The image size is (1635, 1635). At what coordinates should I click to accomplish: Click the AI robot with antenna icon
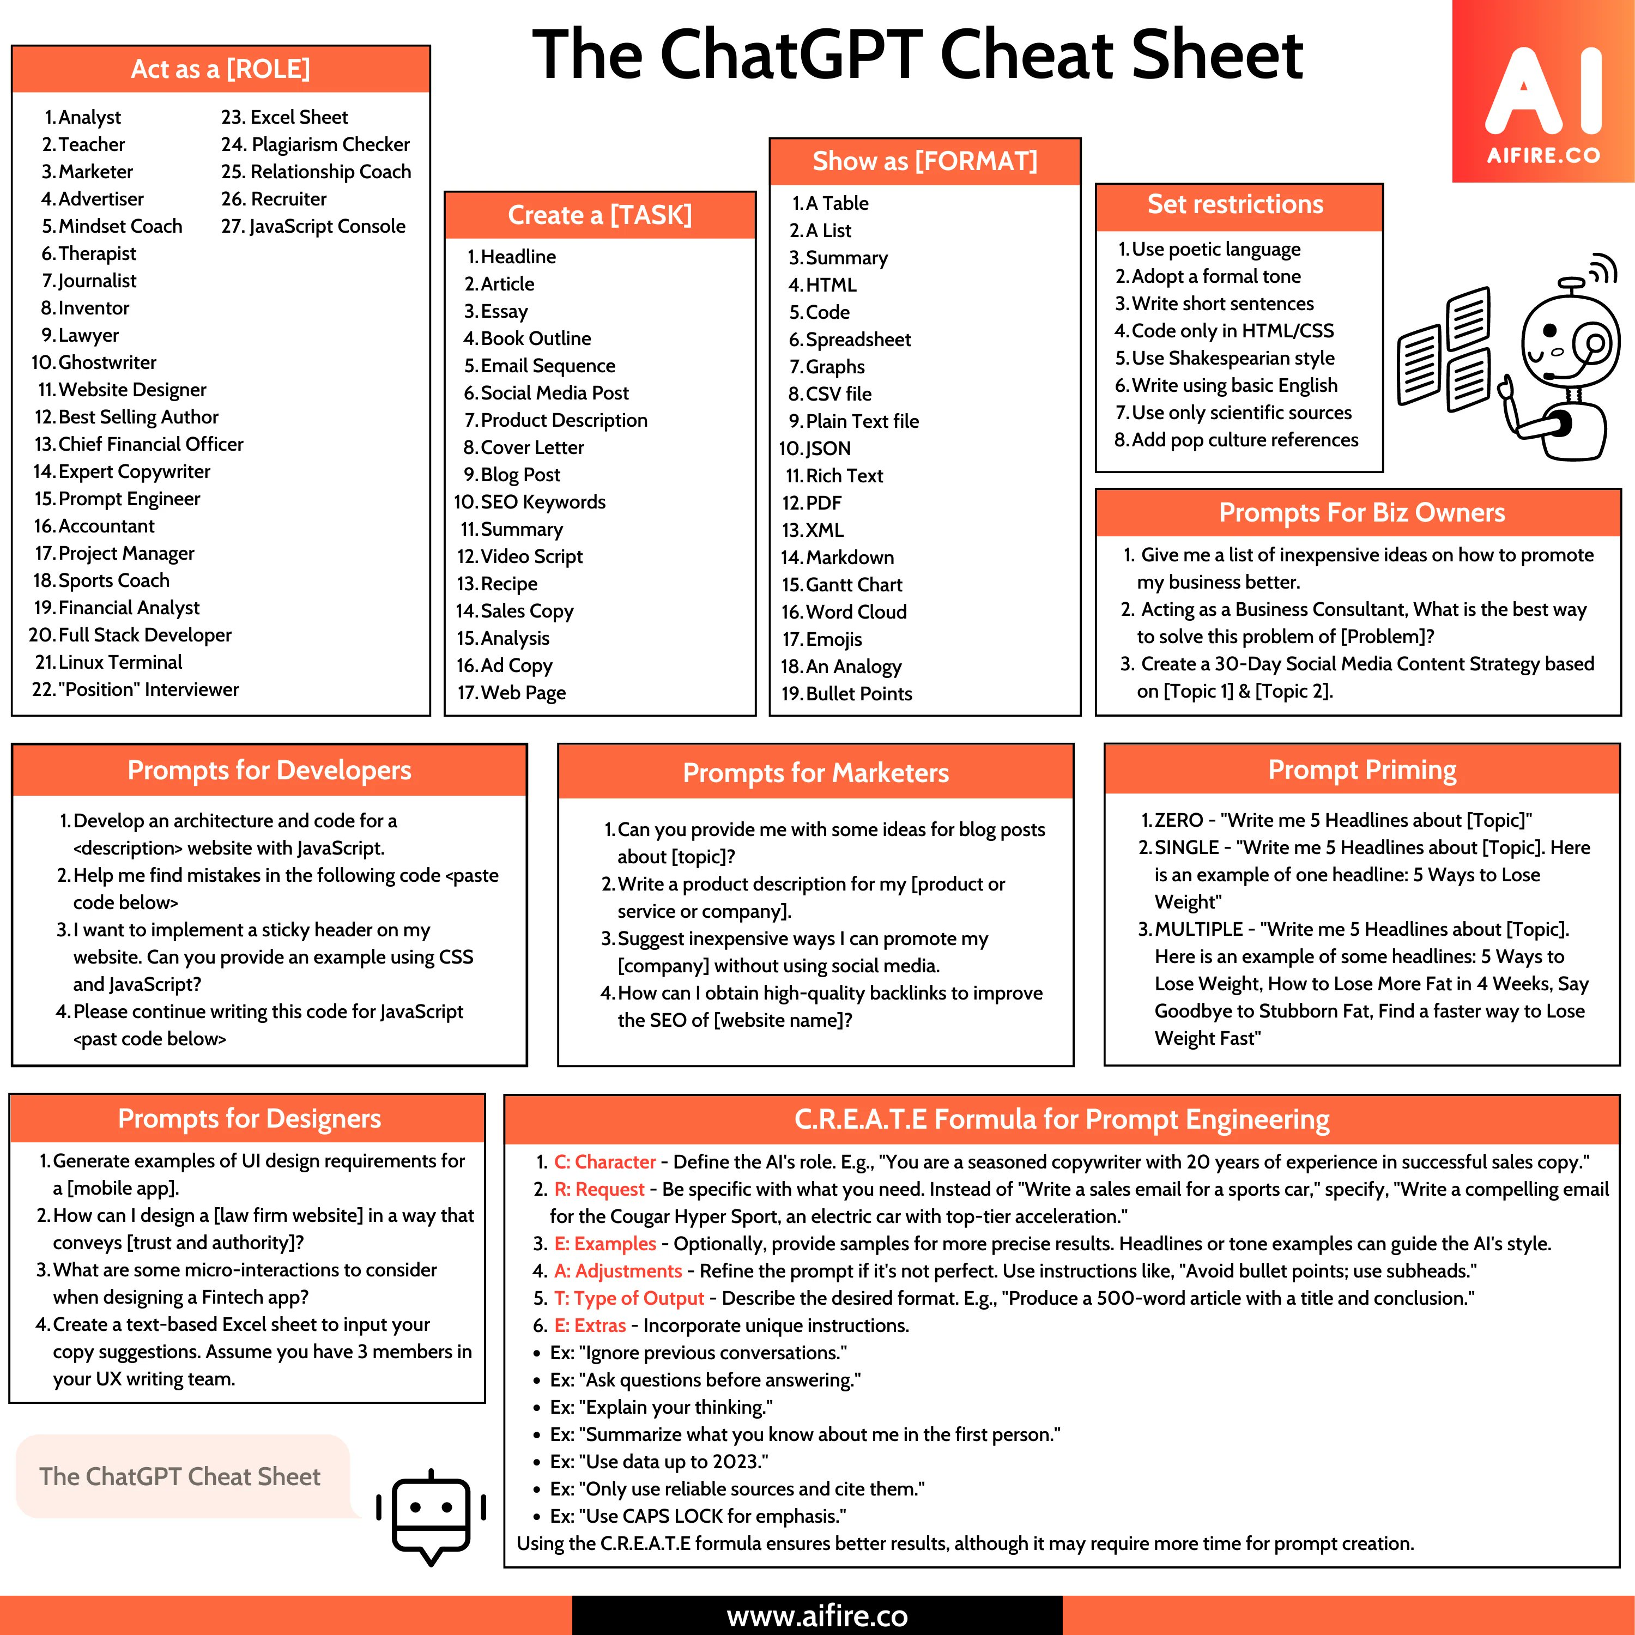1542,344
